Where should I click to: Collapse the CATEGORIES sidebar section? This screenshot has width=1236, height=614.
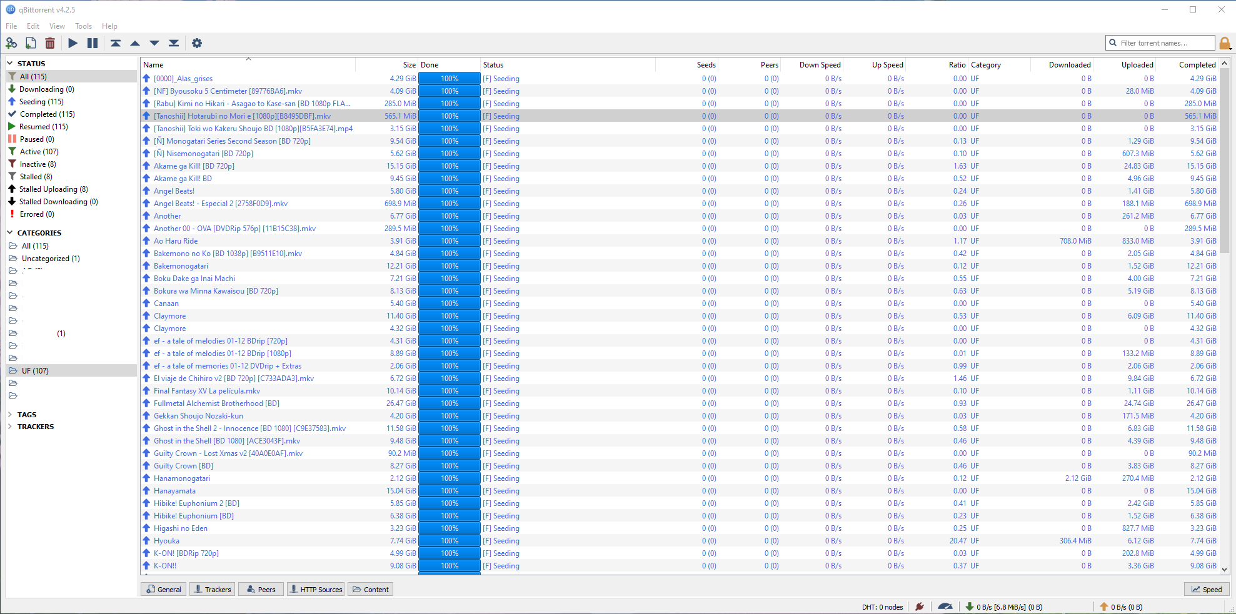tap(10, 232)
